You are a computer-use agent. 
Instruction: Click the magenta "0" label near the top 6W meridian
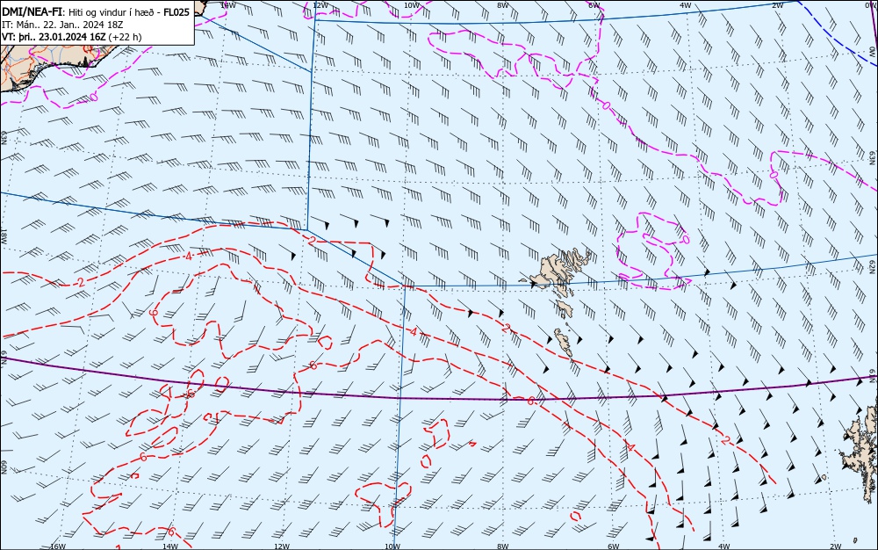click(607, 105)
